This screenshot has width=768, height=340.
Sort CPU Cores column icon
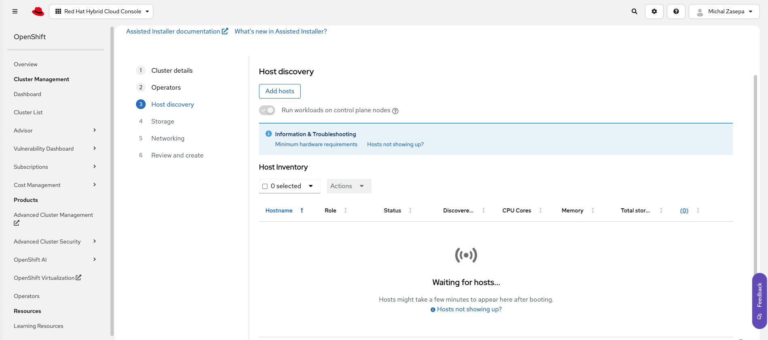tap(541, 210)
